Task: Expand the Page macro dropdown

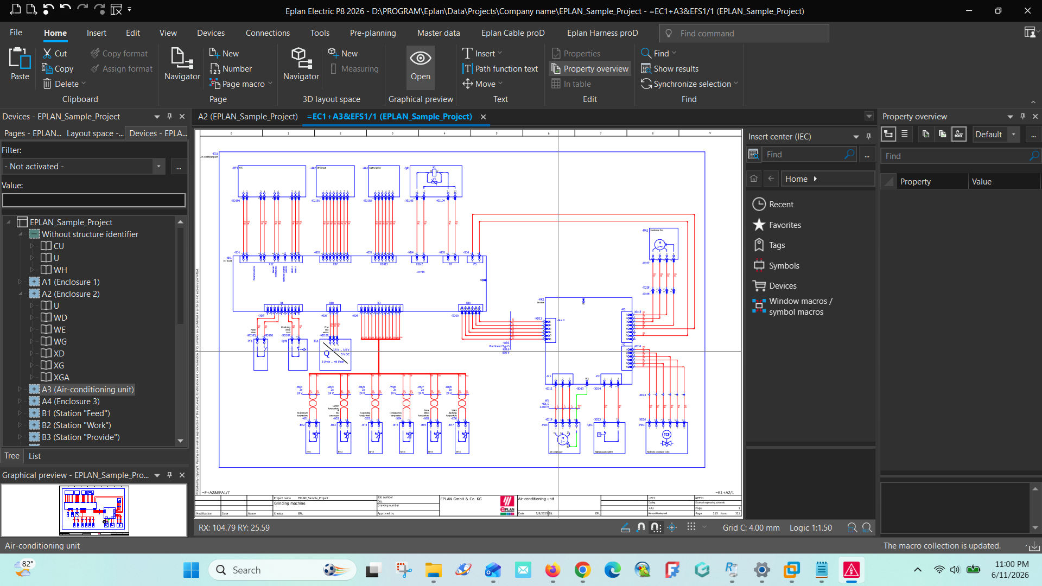Action: click(270, 84)
